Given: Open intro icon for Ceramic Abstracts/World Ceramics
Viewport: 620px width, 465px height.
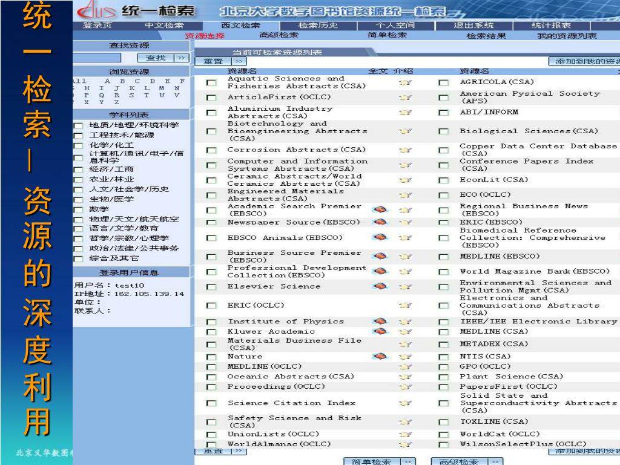Looking at the screenshot, I should point(405,180).
